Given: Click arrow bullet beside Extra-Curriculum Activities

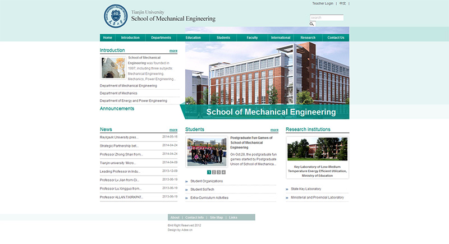Looking at the screenshot, I should pyautogui.click(x=186, y=198).
